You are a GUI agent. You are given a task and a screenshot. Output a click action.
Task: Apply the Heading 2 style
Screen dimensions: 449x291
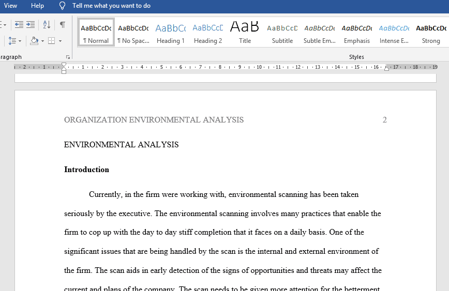click(208, 33)
